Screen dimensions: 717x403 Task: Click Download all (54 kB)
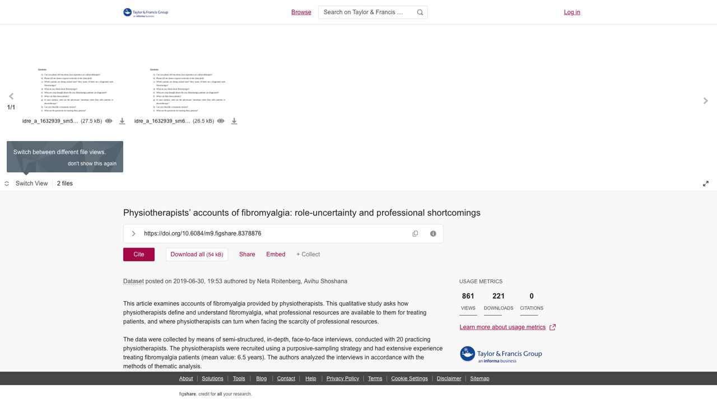(x=197, y=254)
